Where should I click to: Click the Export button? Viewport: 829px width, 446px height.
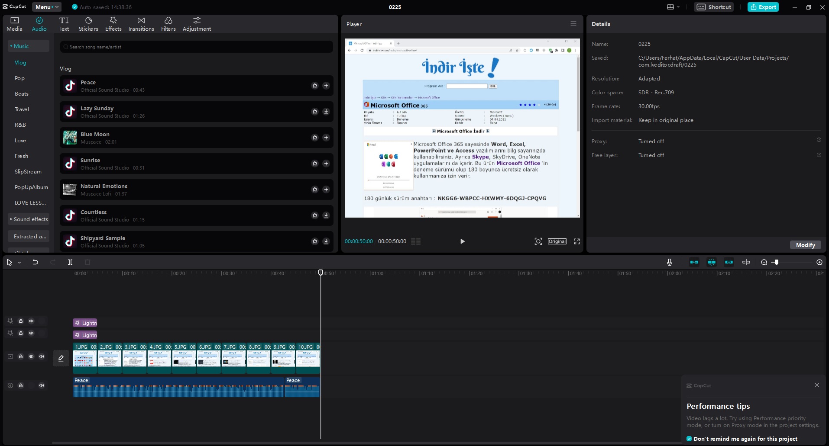pyautogui.click(x=763, y=7)
